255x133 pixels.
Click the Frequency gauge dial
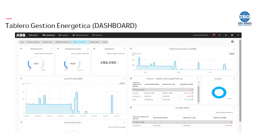pos(73,63)
